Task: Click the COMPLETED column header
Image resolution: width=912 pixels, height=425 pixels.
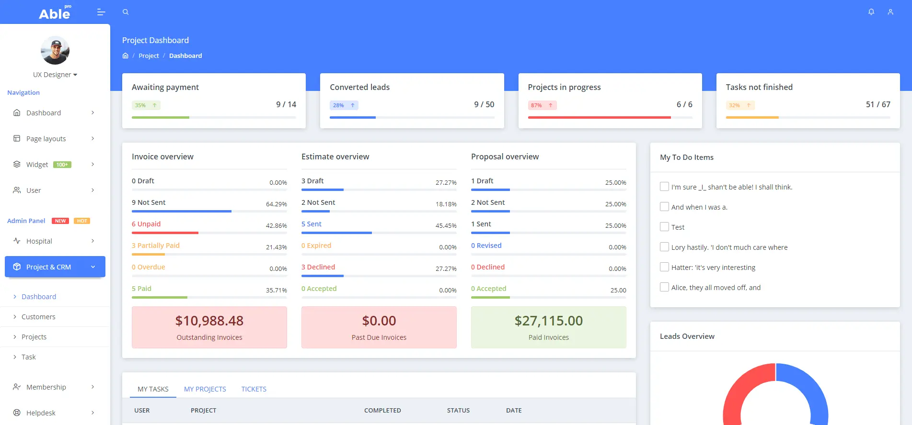Action: (382, 411)
